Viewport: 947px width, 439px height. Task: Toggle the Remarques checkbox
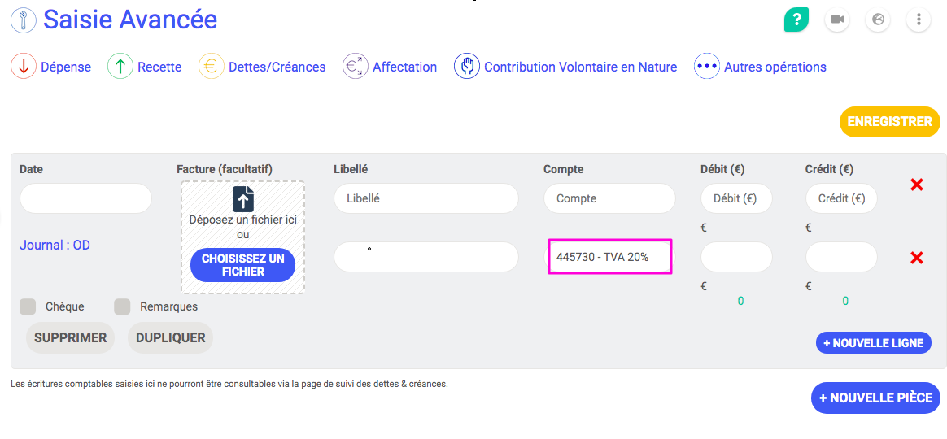(x=122, y=306)
